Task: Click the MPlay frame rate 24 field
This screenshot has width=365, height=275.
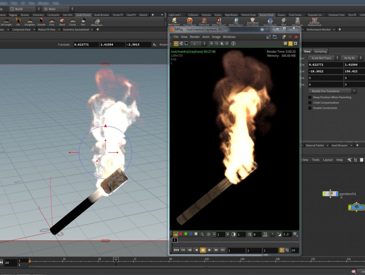Action: click(x=294, y=250)
